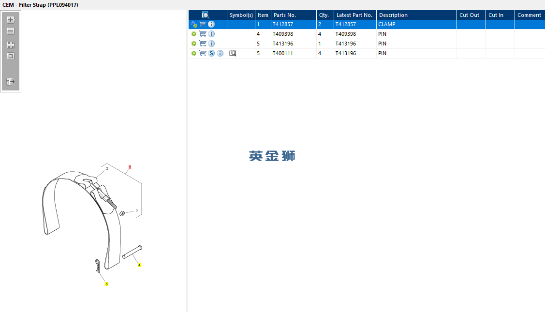Add Parts No. T413196 PIN to cart
545x312 pixels.
point(203,44)
